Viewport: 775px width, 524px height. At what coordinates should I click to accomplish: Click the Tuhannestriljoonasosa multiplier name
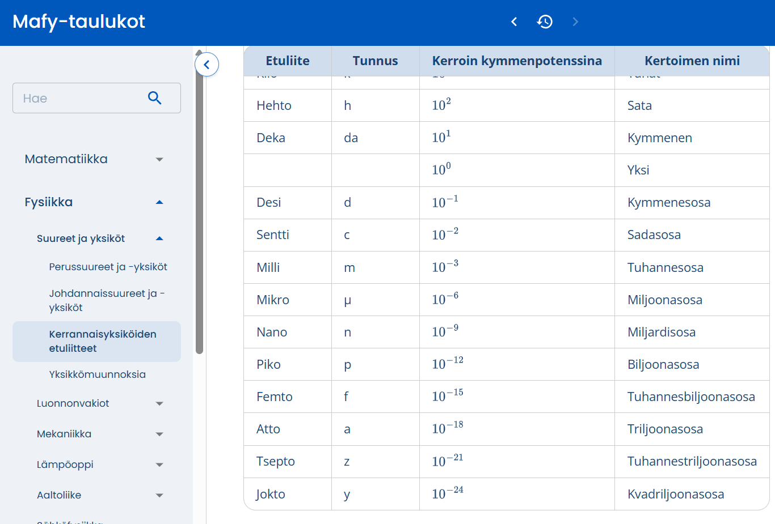coord(692,461)
